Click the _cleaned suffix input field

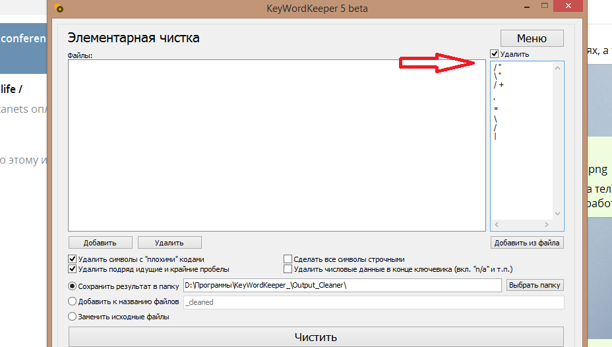coord(374,302)
